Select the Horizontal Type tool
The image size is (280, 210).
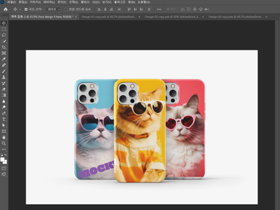[4, 120]
